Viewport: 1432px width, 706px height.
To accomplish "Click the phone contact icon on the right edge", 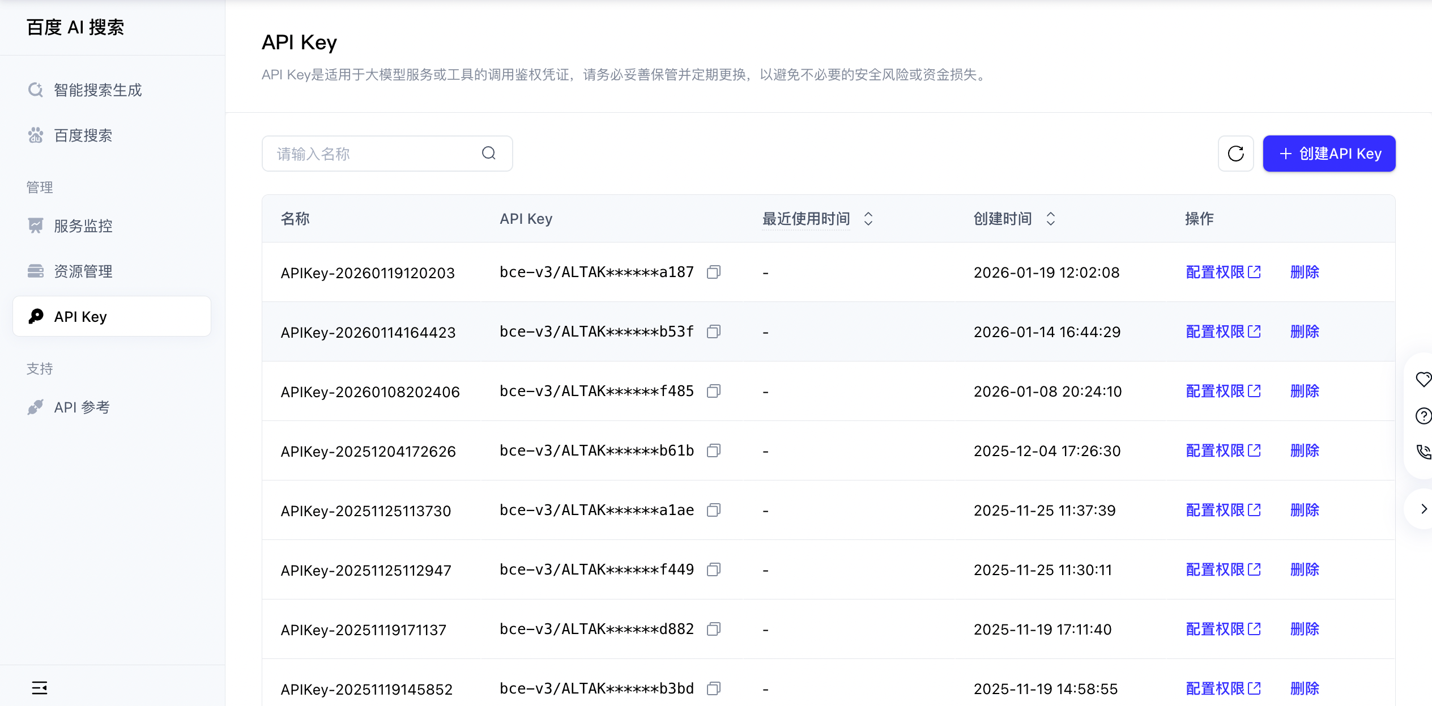I will click(x=1423, y=452).
